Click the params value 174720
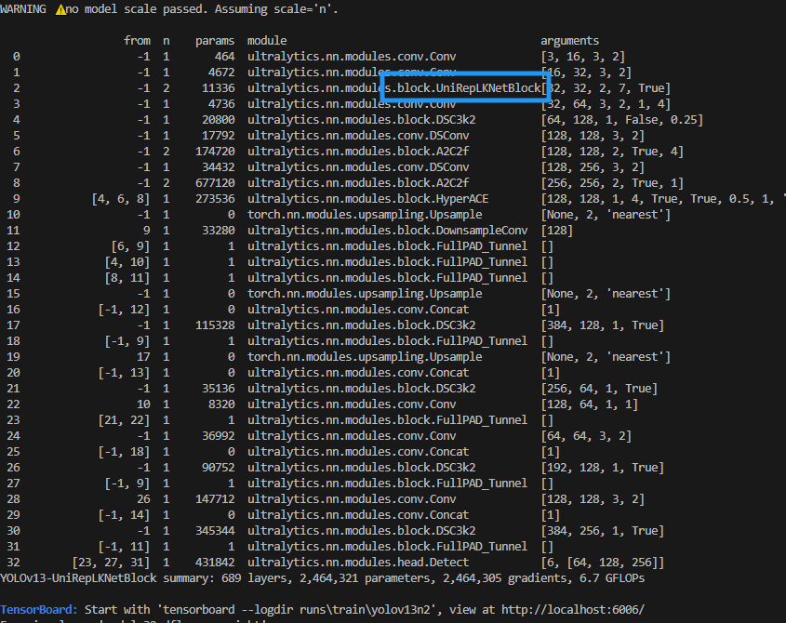Screen dimensions: 786x623 (215, 152)
